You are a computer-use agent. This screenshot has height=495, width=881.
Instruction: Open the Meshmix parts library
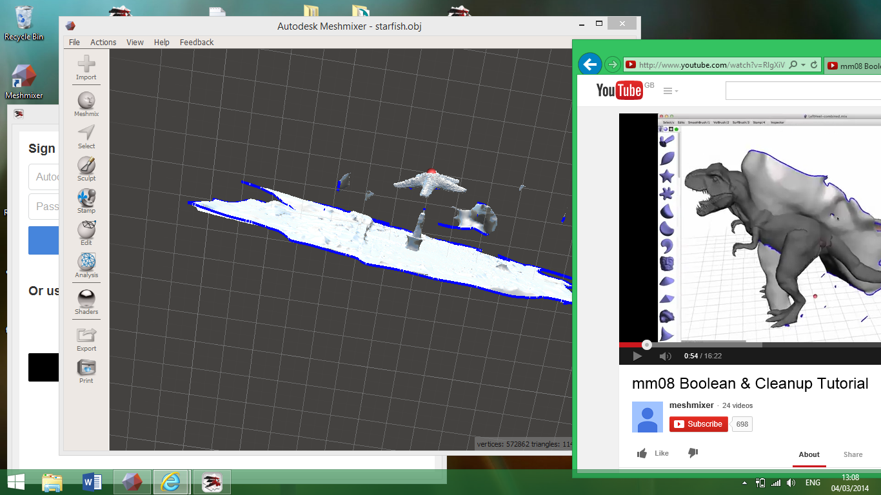(86, 104)
